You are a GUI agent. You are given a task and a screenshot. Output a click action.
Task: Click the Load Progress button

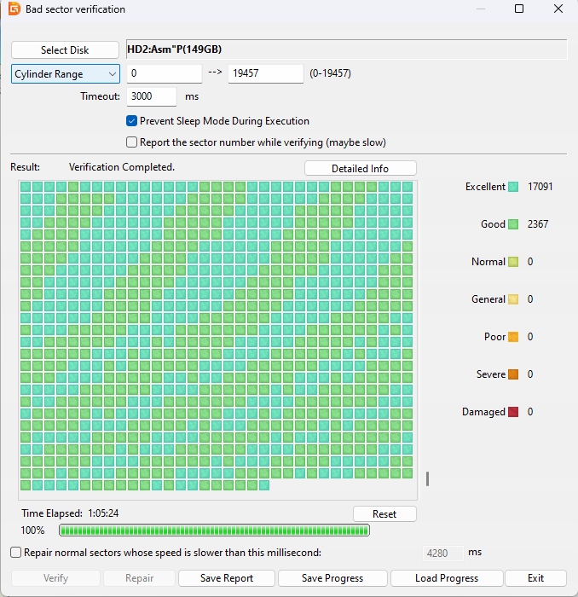(447, 578)
